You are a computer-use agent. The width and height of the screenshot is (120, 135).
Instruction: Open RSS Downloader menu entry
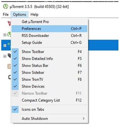49,36
